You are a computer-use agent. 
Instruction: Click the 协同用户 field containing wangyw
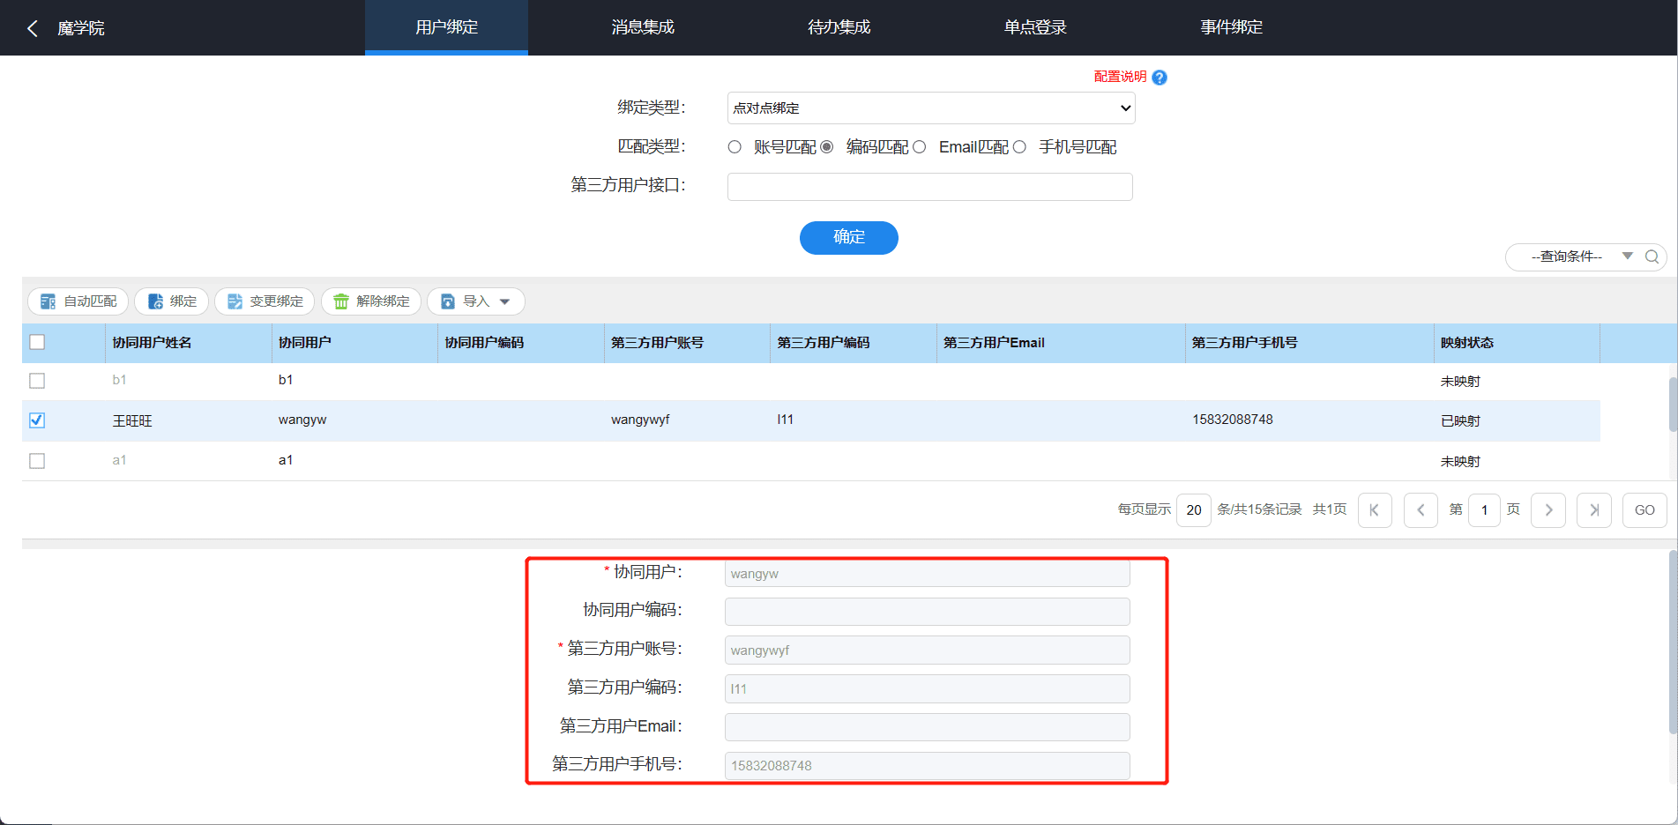pos(928,574)
